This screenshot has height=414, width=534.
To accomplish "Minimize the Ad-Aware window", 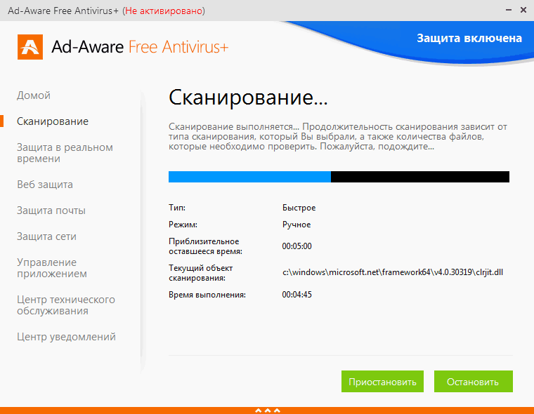I will click(x=509, y=11).
